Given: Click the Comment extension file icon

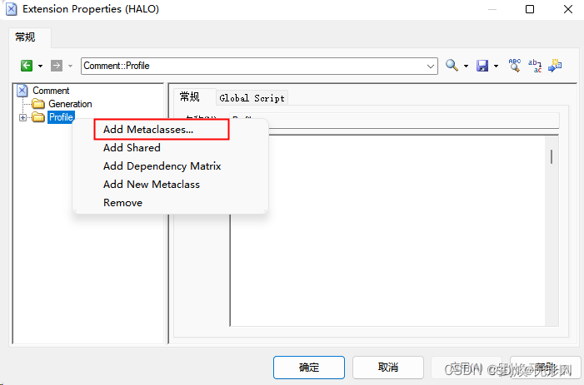Looking at the screenshot, I should pos(22,91).
